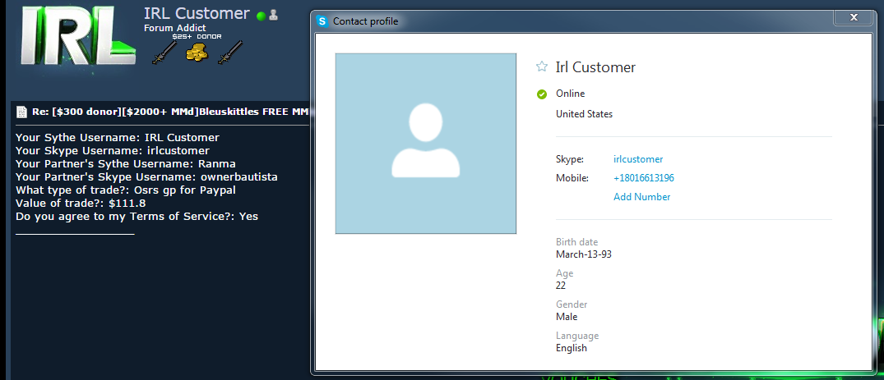884x380 pixels.
Task: Close the Contact profile window
Action: pyautogui.click(x=854, y=17)
